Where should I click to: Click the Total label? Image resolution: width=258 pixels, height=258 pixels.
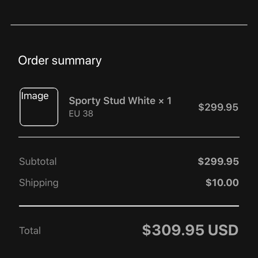(30, 230)
